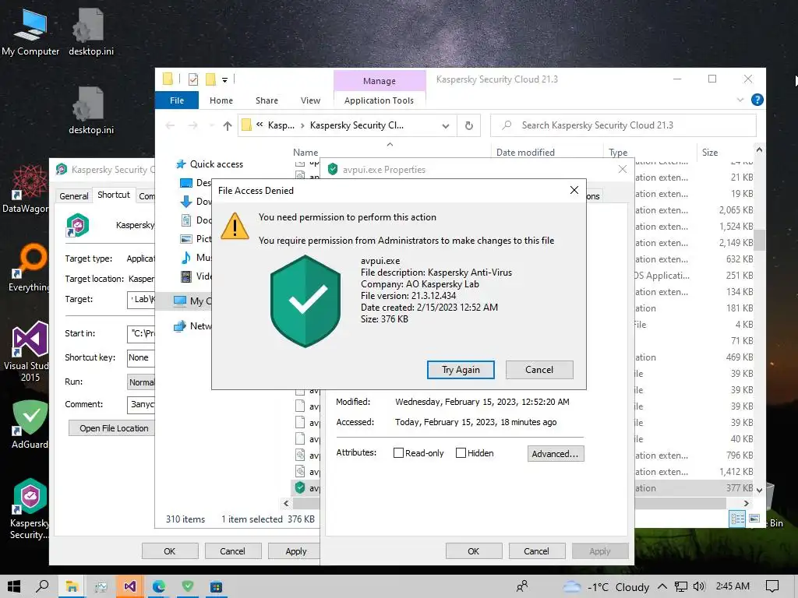Expand the Explorer ribbon chevron
Viewport: 798px width, 598px height.
pyautogui.click(x=740, y=100)
